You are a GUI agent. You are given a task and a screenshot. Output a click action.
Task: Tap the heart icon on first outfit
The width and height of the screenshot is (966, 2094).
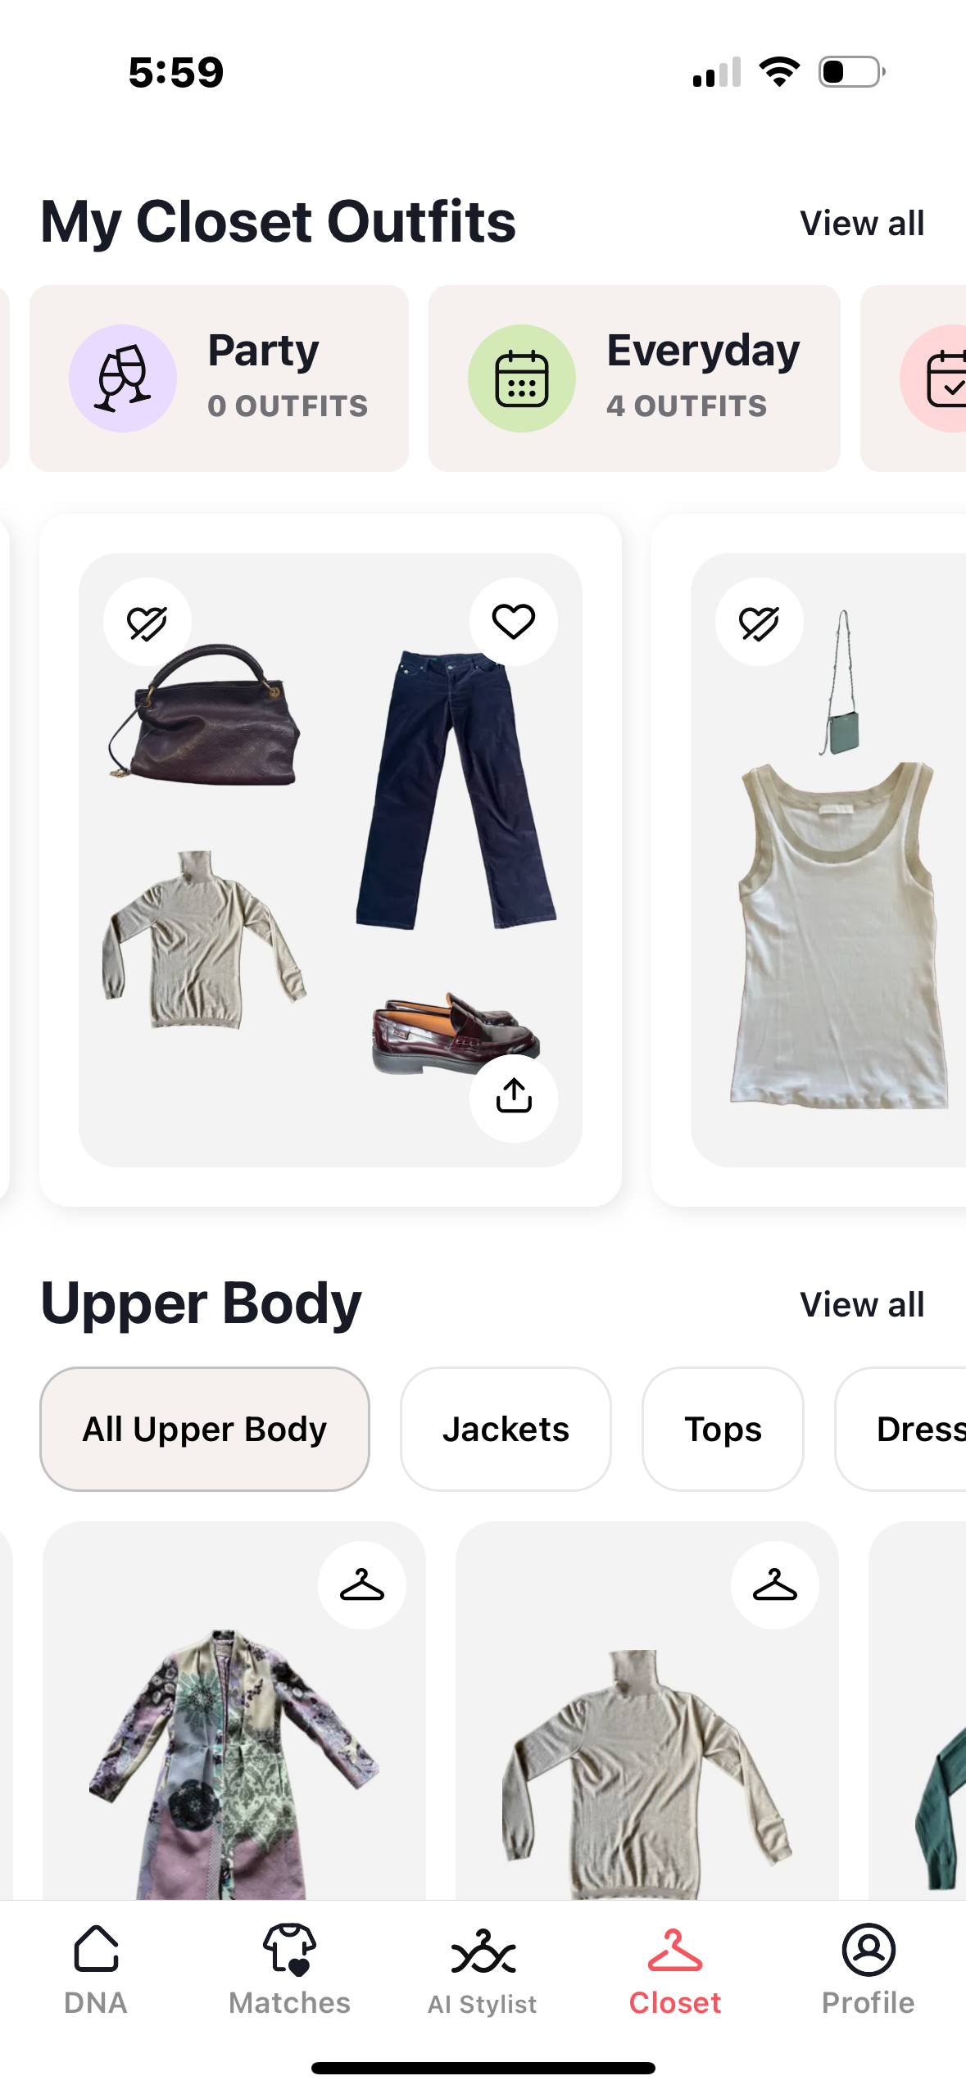[x=514, y=622]
